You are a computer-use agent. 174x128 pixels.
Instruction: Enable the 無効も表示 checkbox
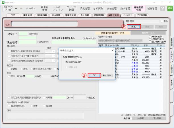tap(151, 37)
